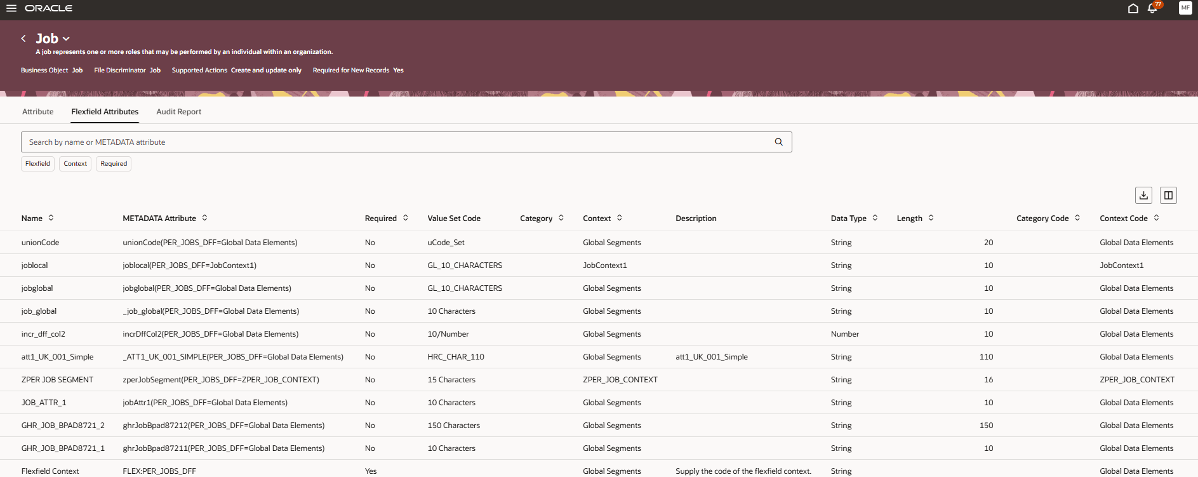The image size is (1198, 477).
Task: Click the search magnifier icon
Action: [x=779, y=142]
